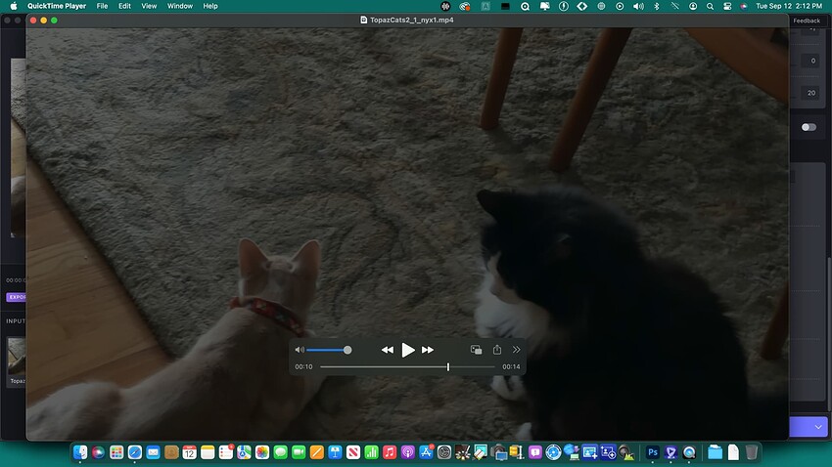Open Finder from the Dock
Image resolution: width=832 pixels, height=467 pixels.
click(81, 452)
